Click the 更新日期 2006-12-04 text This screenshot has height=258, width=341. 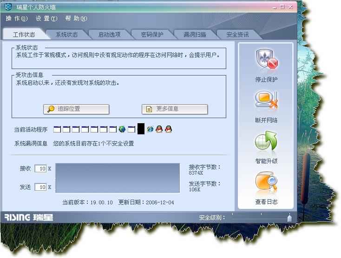coord(146,202)
